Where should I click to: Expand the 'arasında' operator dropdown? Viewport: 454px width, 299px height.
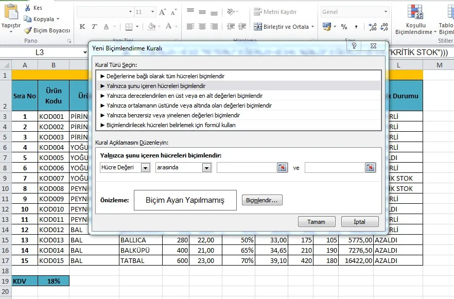click(x=207, y=167)
